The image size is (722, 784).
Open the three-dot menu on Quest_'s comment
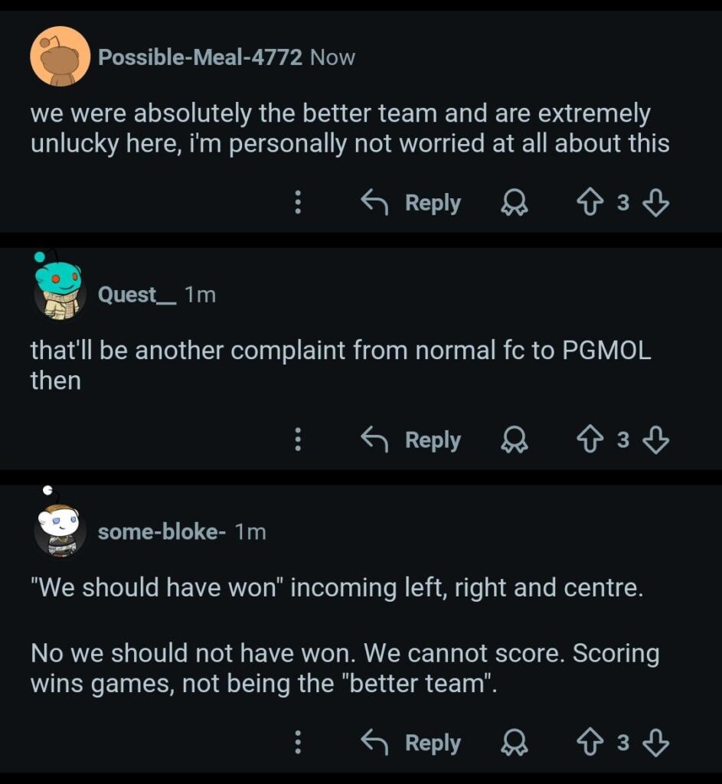(298, 439)
